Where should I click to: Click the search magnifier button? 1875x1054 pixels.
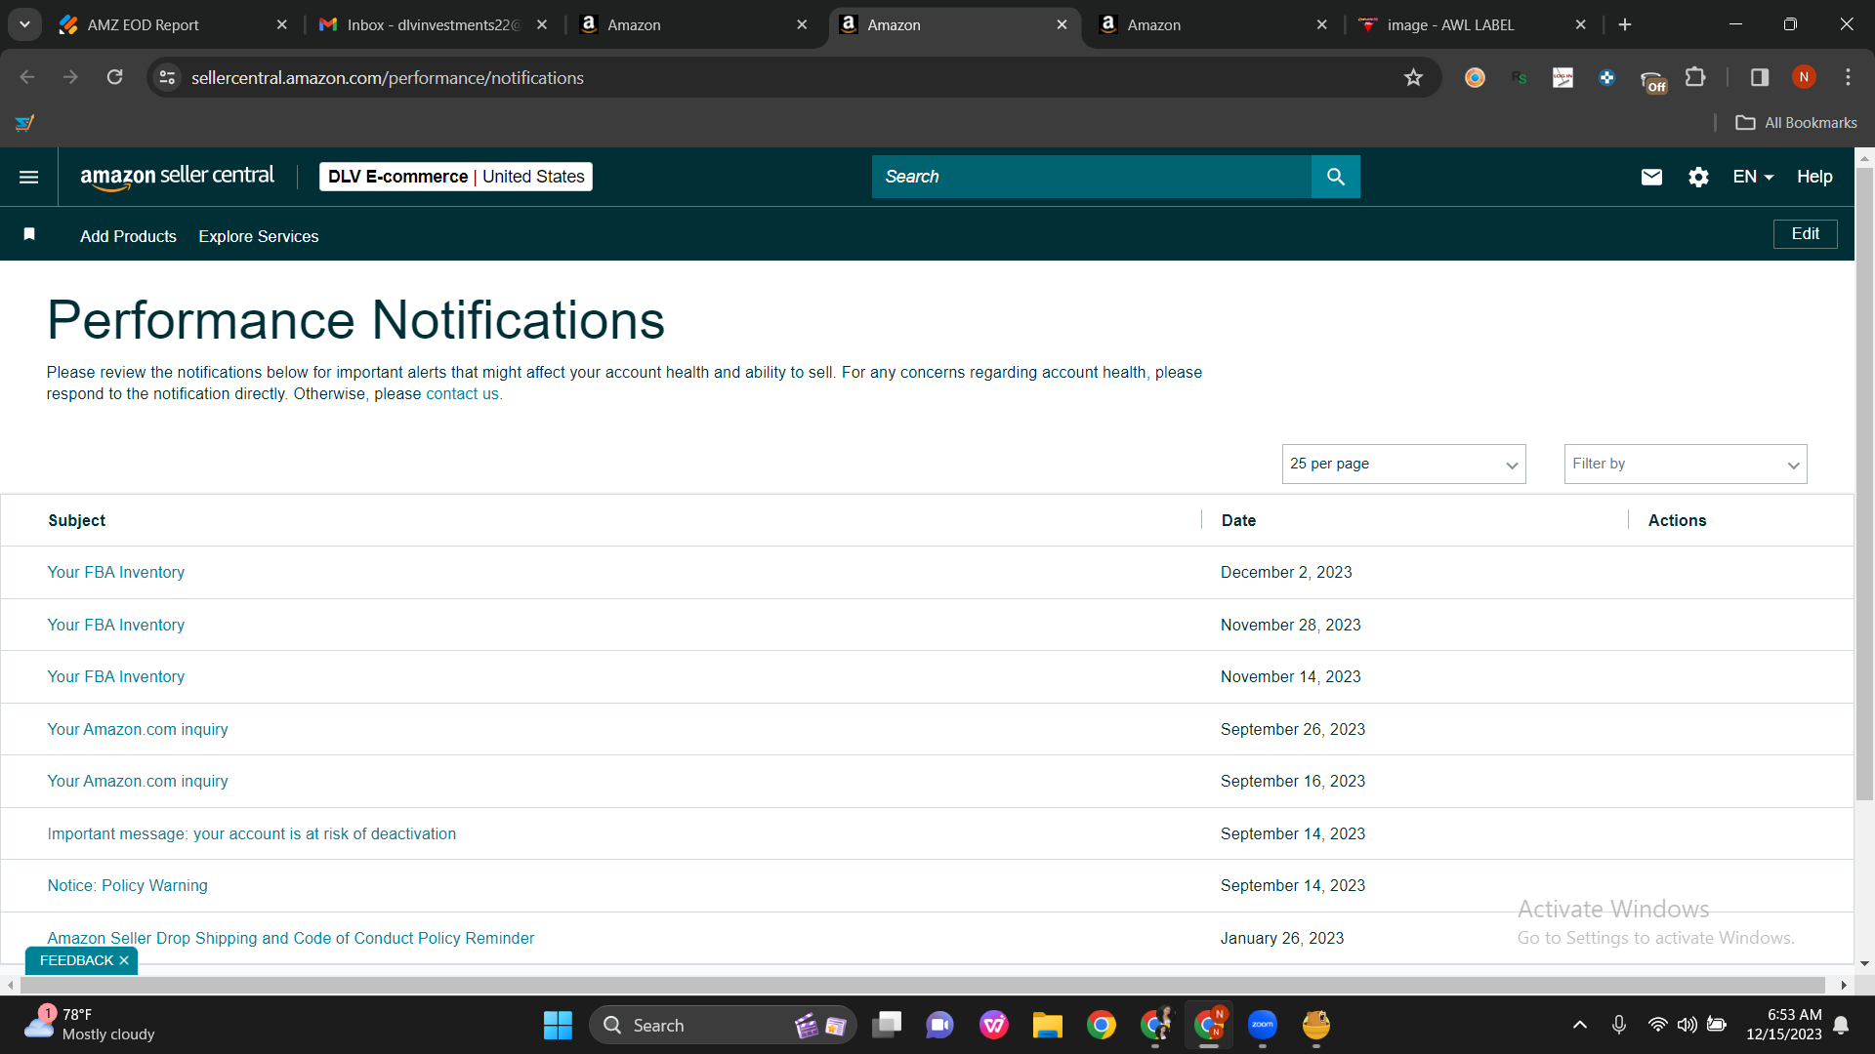click(1335, 177)
